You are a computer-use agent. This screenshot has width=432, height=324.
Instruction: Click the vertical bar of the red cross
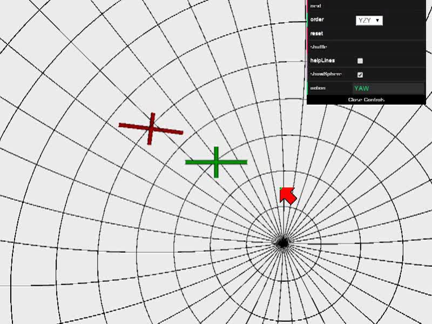(x=151, y=129)
